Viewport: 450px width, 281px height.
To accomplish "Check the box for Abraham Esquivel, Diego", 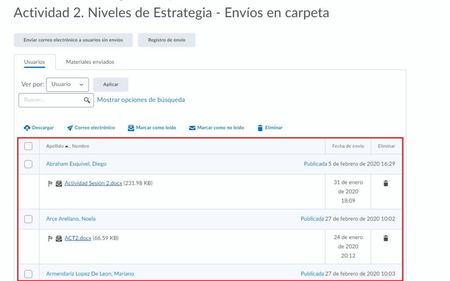I will click(x=28, y=164).
